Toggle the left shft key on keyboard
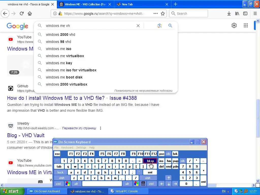Screen dimensions: 260x195 click(61, 178)
